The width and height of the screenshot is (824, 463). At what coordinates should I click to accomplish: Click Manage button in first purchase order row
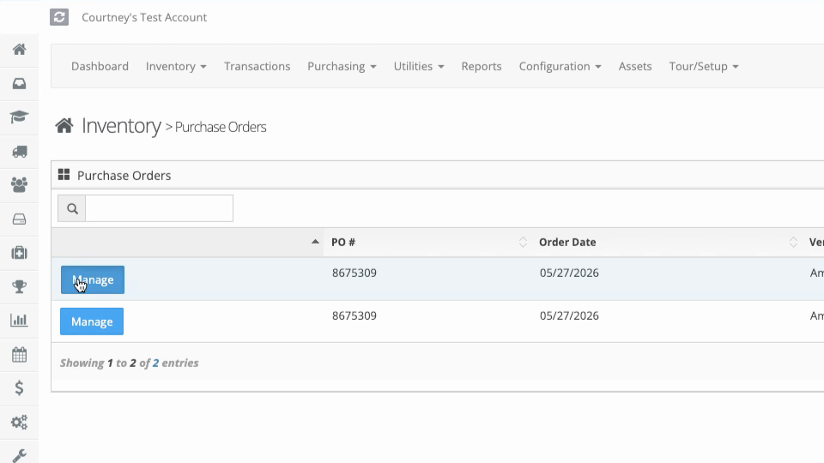point(93,280)
